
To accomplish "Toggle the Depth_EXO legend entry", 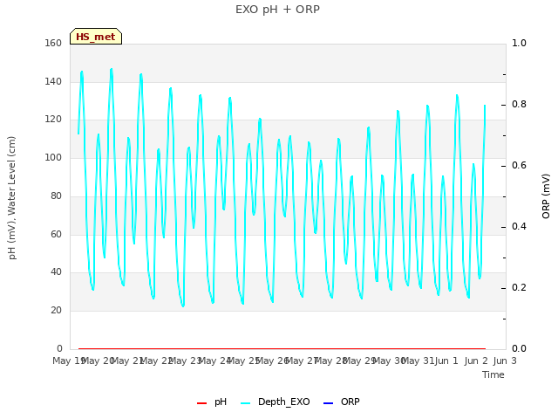I will point(276,402).
